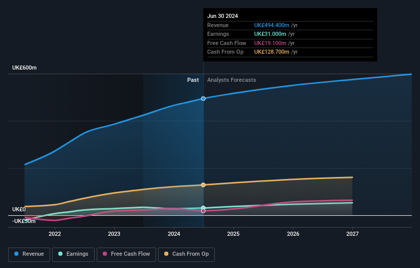Click the pink Free Cash Flow data point

click(x=203, y=211)
